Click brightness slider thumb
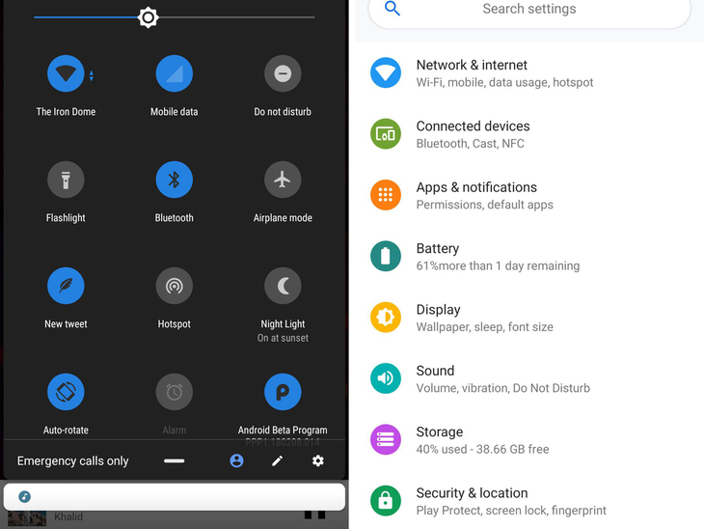 [x=149, y=17]
